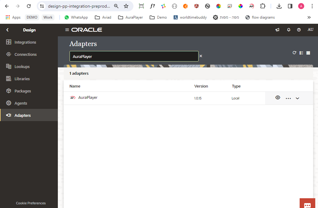
Task: Reload the browser page
Action: pyautogui.click(x=29, y=6)
